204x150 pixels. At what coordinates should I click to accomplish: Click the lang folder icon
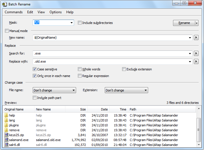click(6, 120)
